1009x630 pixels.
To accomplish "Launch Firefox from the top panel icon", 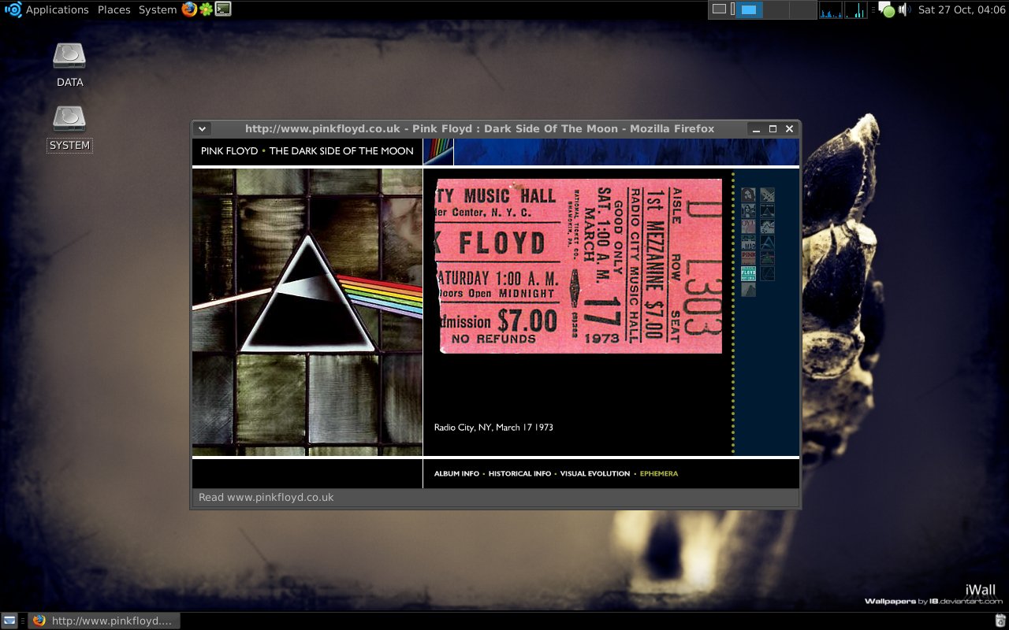I will tap(189, 9).
